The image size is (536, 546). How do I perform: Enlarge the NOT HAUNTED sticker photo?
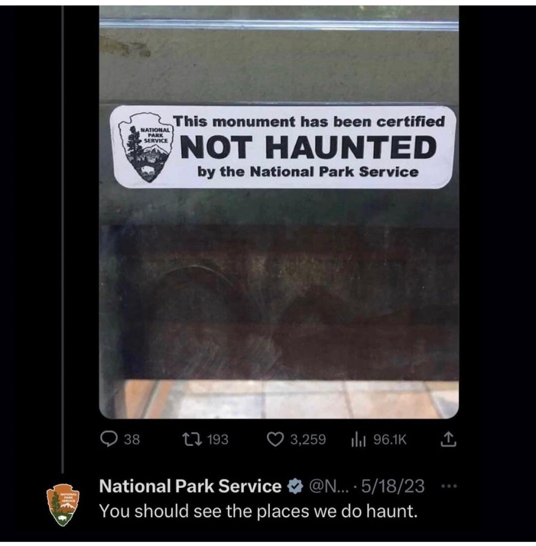click(279, 212)
